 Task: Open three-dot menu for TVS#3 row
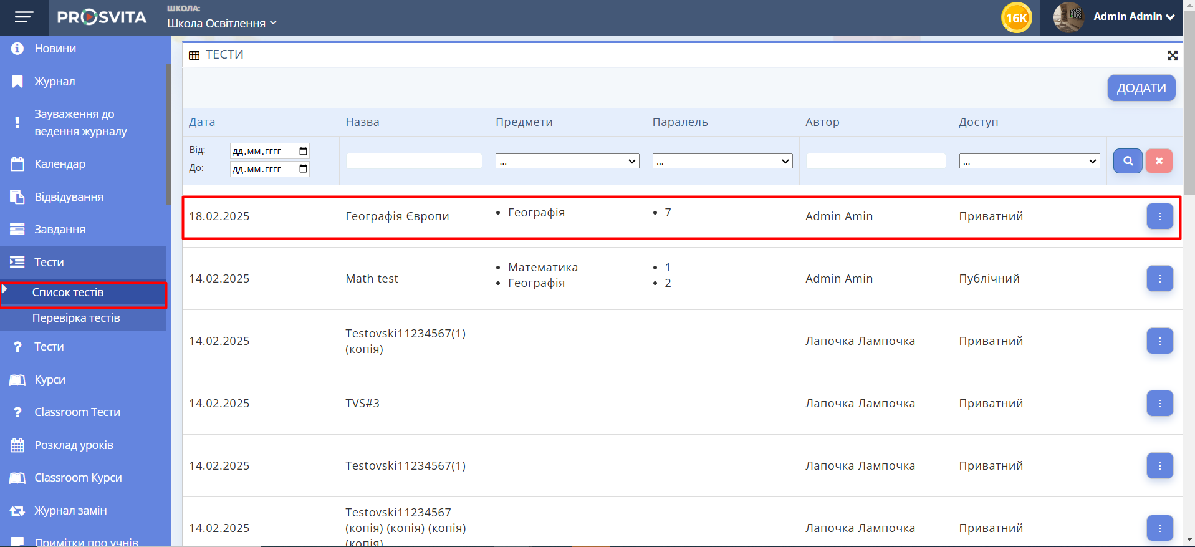1159,404
